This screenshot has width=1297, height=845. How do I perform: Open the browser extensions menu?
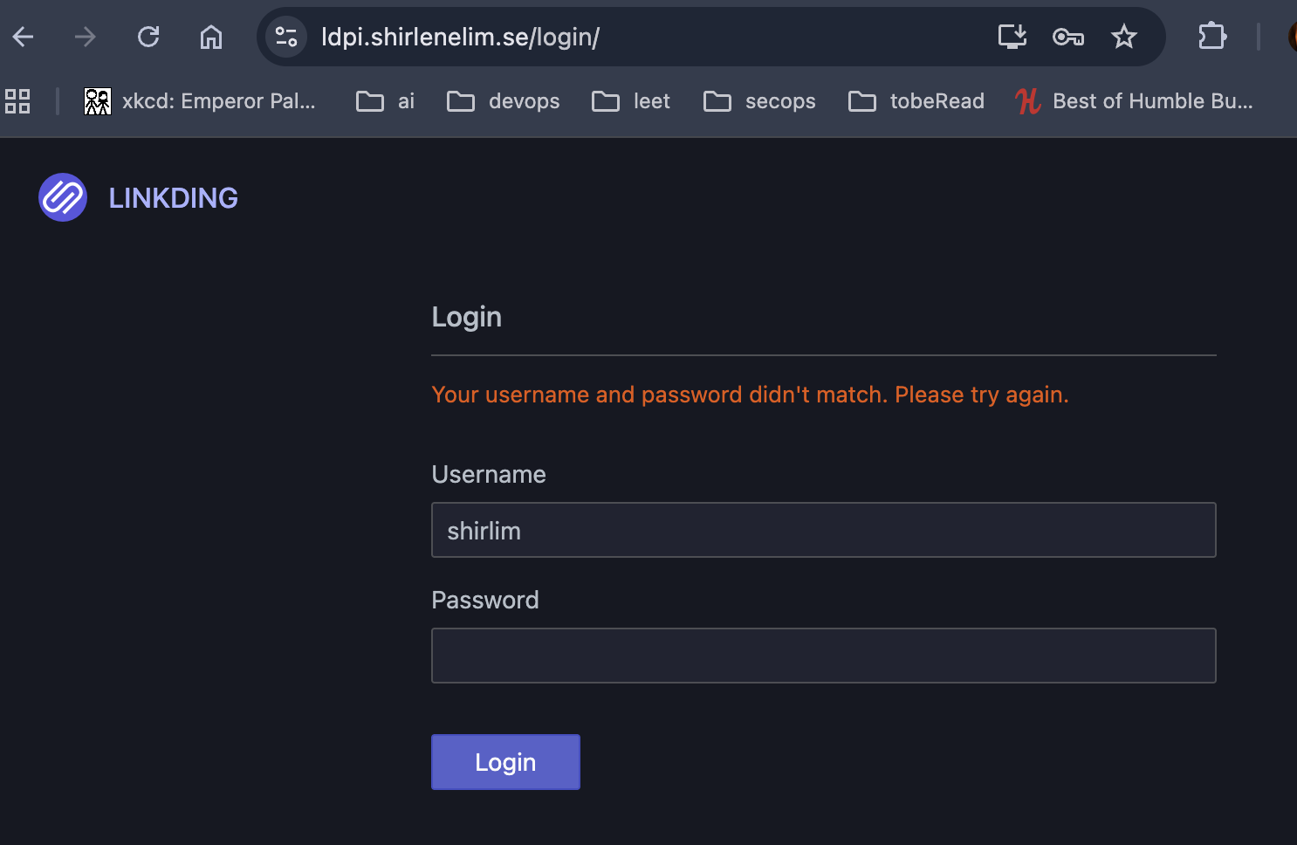[1212, 37]
